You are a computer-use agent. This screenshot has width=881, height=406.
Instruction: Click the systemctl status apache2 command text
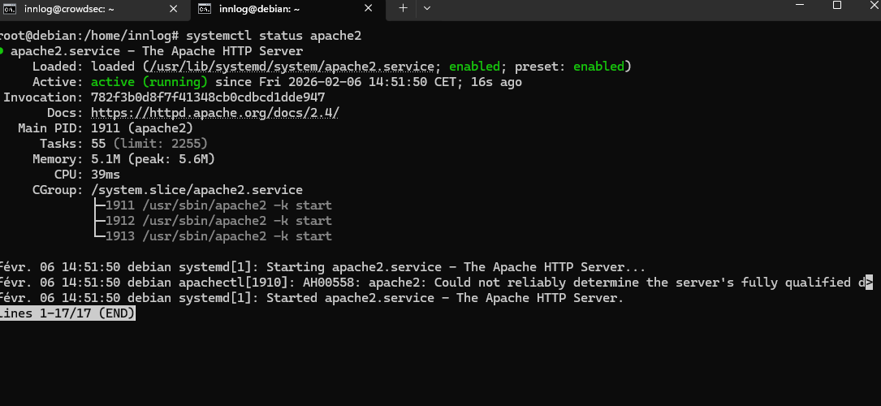274,36
